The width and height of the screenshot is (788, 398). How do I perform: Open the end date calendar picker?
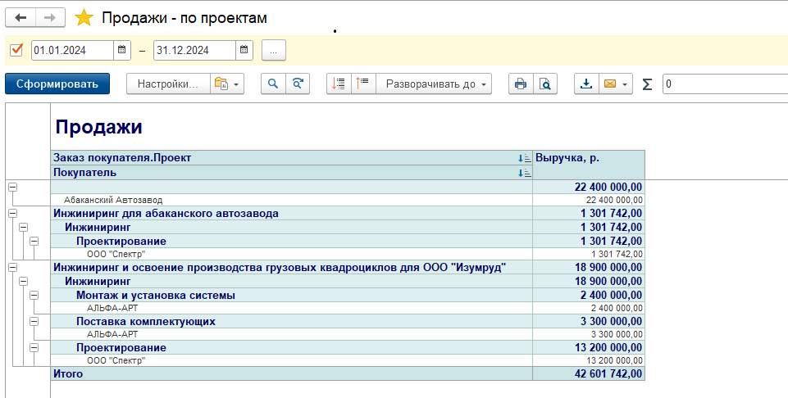[244, 50]
